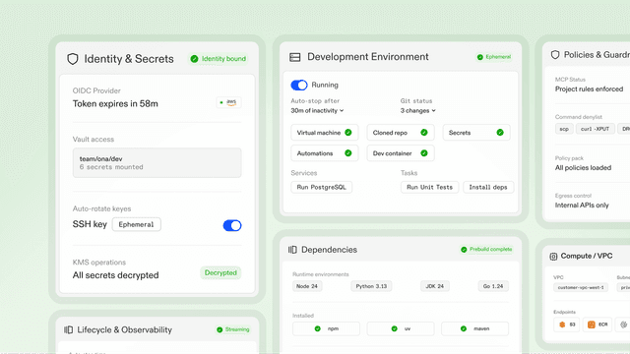The width and height of the screenshot is (630, 354).
Task: Click the Run Unit Tests task button
Action: pyautogui.click(x=429, y=188)
